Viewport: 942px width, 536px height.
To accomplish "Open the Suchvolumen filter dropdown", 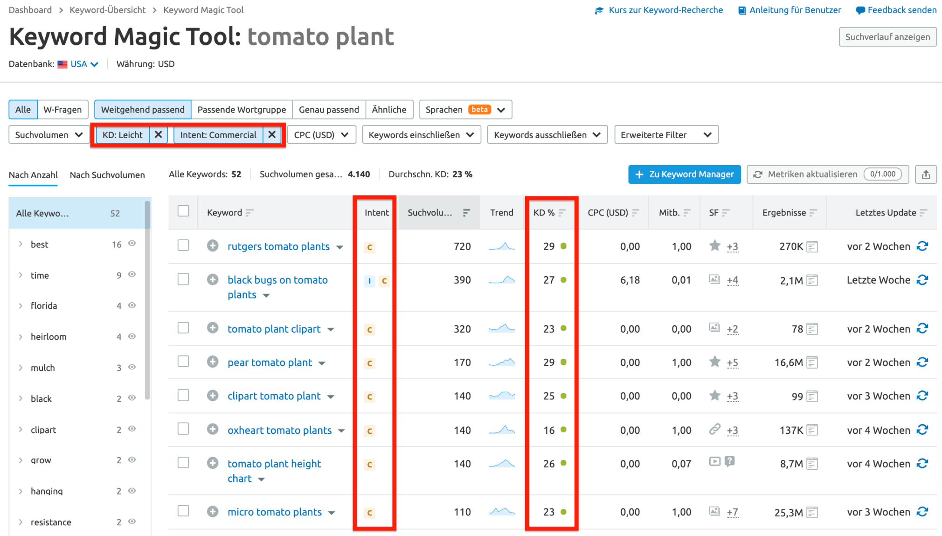I will pyautogui.click(x=49, y=135).
